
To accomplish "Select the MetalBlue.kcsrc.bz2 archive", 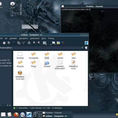I will coord(20,75).
